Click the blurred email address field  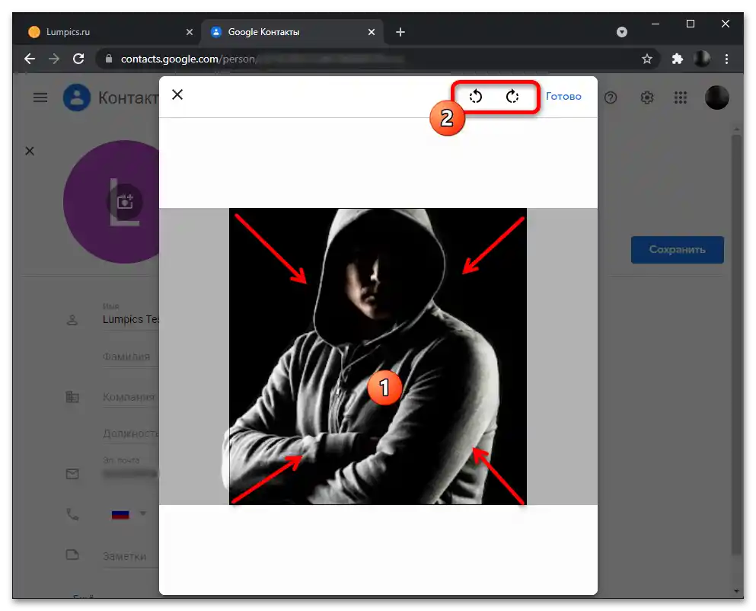(x=131, y=474)
